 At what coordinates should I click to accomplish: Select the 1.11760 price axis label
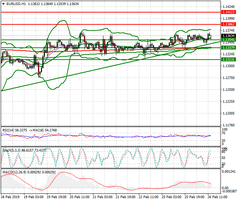(229, 125)
